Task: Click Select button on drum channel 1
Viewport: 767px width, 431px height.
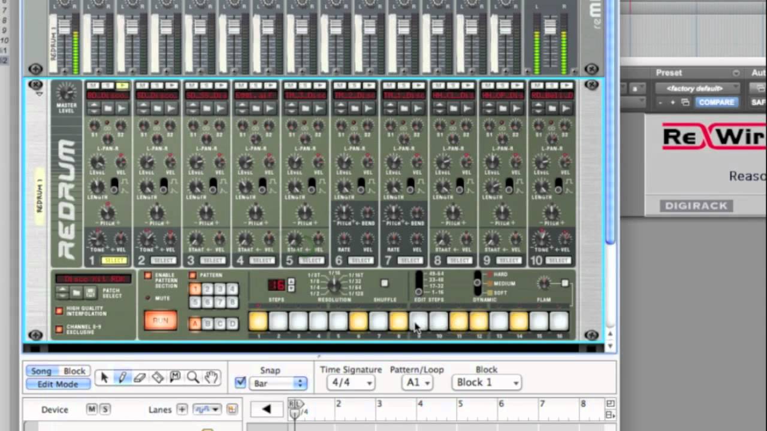Action: [x=114, y=261]
